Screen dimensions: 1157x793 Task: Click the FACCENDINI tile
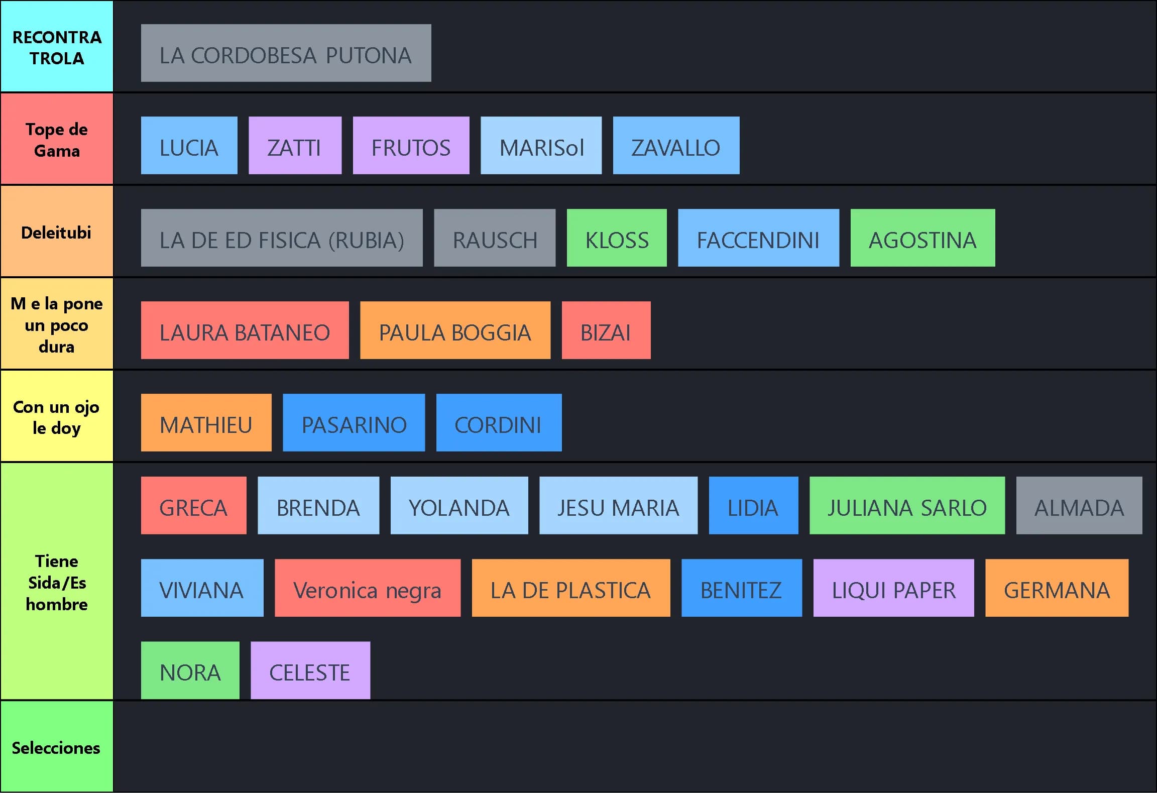[x=758, y=238]
